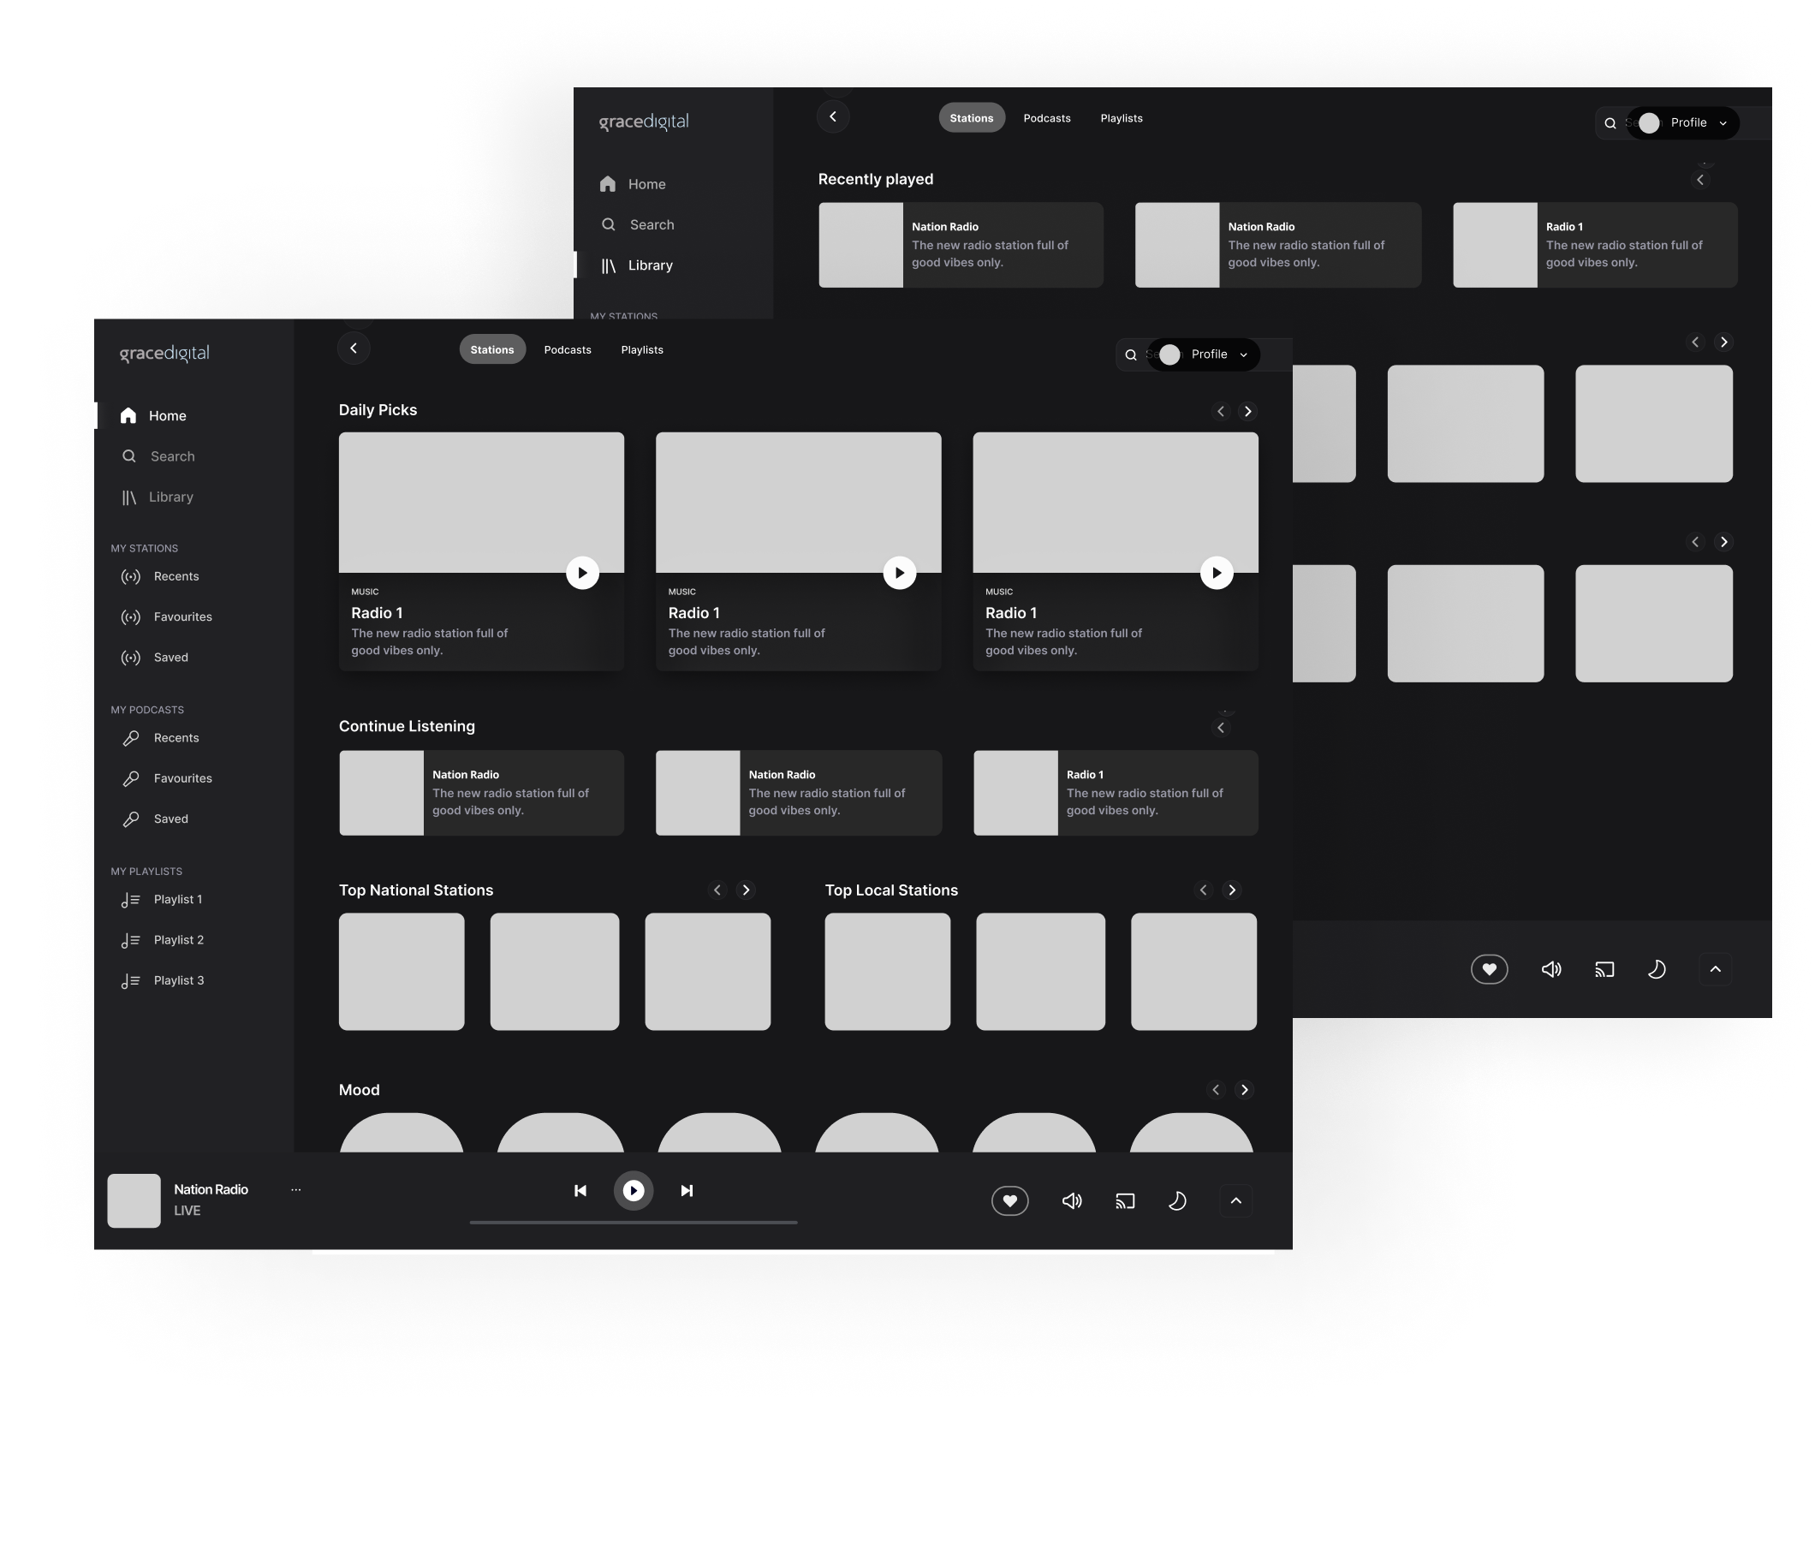Image resolution: width=1815 pixels, height=1548 pixels.
Task: Open the first Top National Stations thumbnail
Action: [402, 972]
